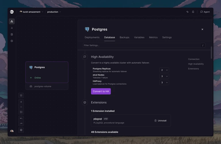Click the v1.0 version badge

106,119
